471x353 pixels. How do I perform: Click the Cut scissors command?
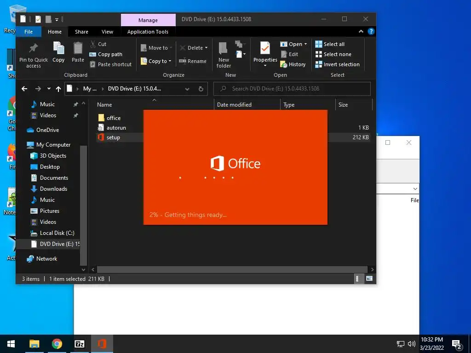[x=98, y=44]
